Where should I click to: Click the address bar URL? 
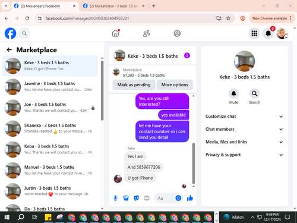pos(87,18)
